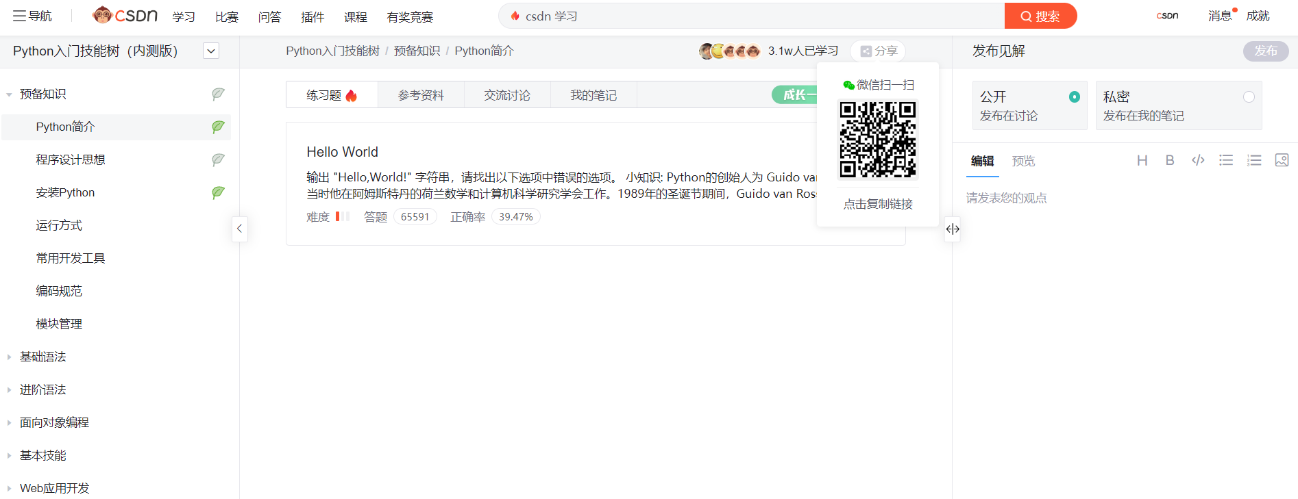Click Python入门技能树 breadcrumb link
The width and height of the screenshot is (1298, 499).
(x=332, y=51)
